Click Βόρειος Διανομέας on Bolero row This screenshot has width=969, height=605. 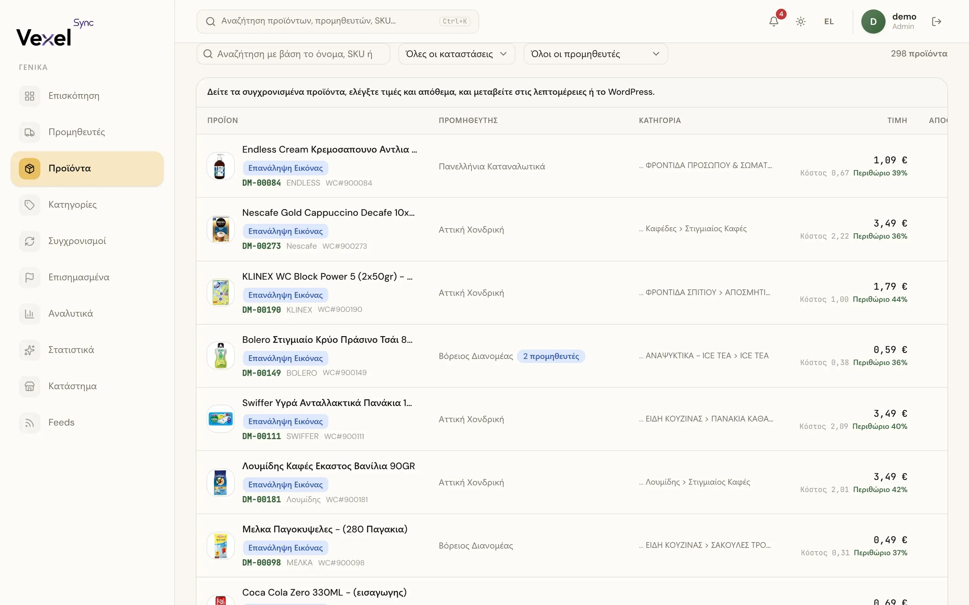[476, 356]
